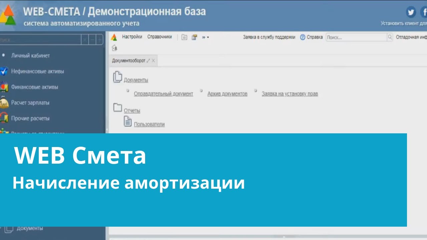The width and height of the screenshot is (427, 240).
Task: Open the Оправдательный документ link
Action: pos(163,94)
